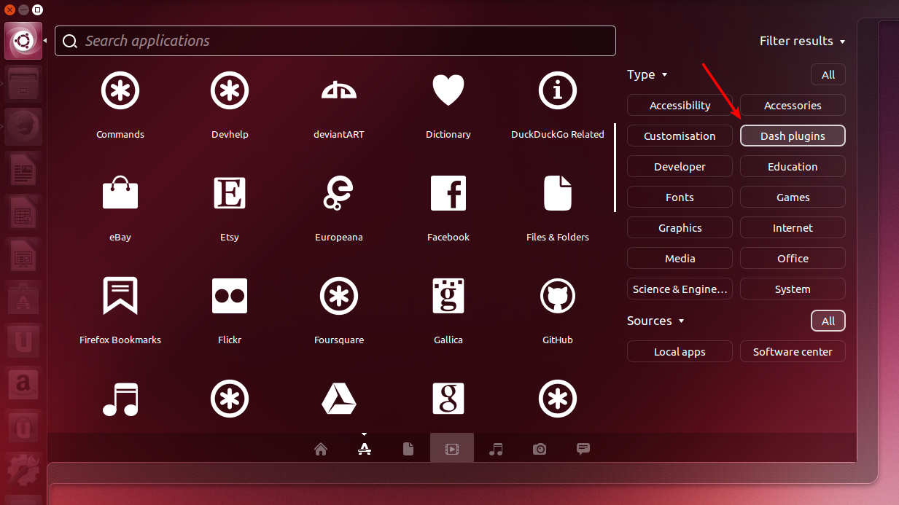Toggle the Graphics filter

(680, 227)
